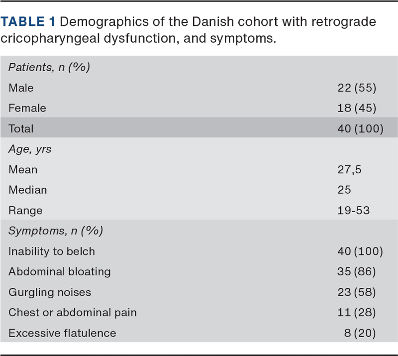The height and width of the screenshot is (356, 398).
Task: Select the age range value "19-53"
Action: 353,210
